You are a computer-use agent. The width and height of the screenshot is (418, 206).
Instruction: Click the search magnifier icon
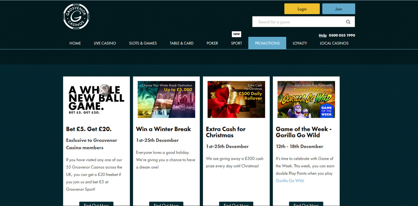click(348, 22)
